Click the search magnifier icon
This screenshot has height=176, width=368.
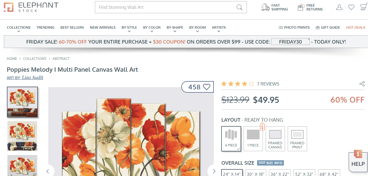coord(239,7)
